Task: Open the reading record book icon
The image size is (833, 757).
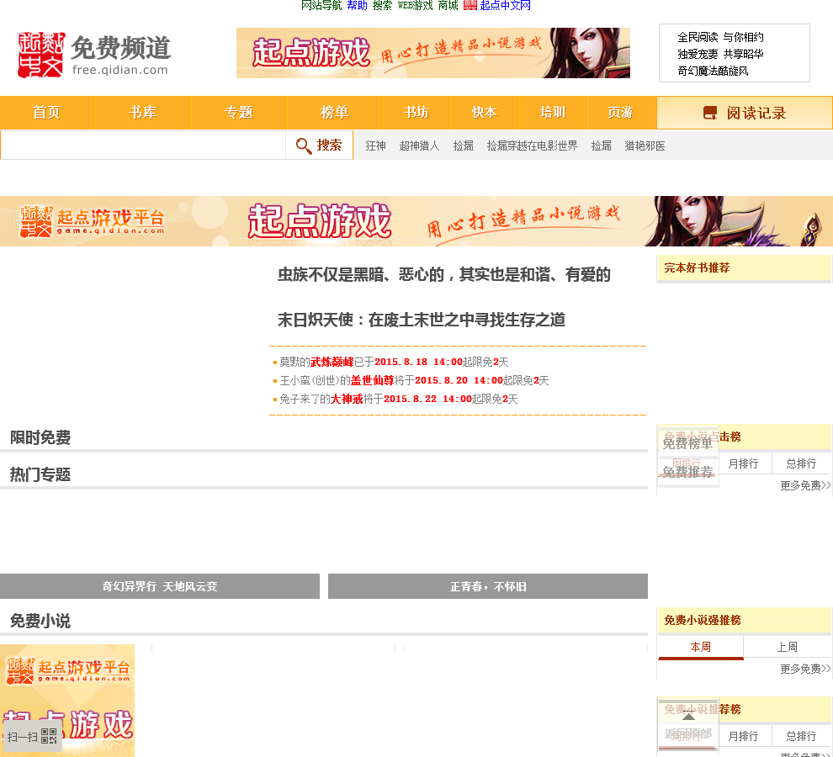Action: coord(710,113)
